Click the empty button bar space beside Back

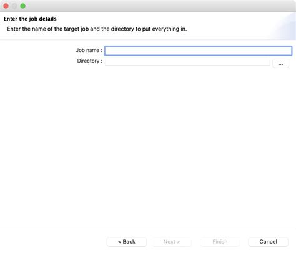[53, 242]
